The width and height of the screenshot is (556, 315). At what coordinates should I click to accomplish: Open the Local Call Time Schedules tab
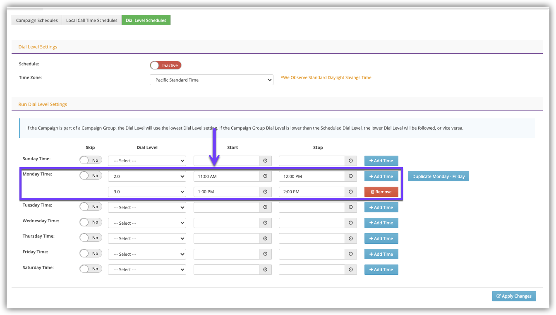[92, 20]
